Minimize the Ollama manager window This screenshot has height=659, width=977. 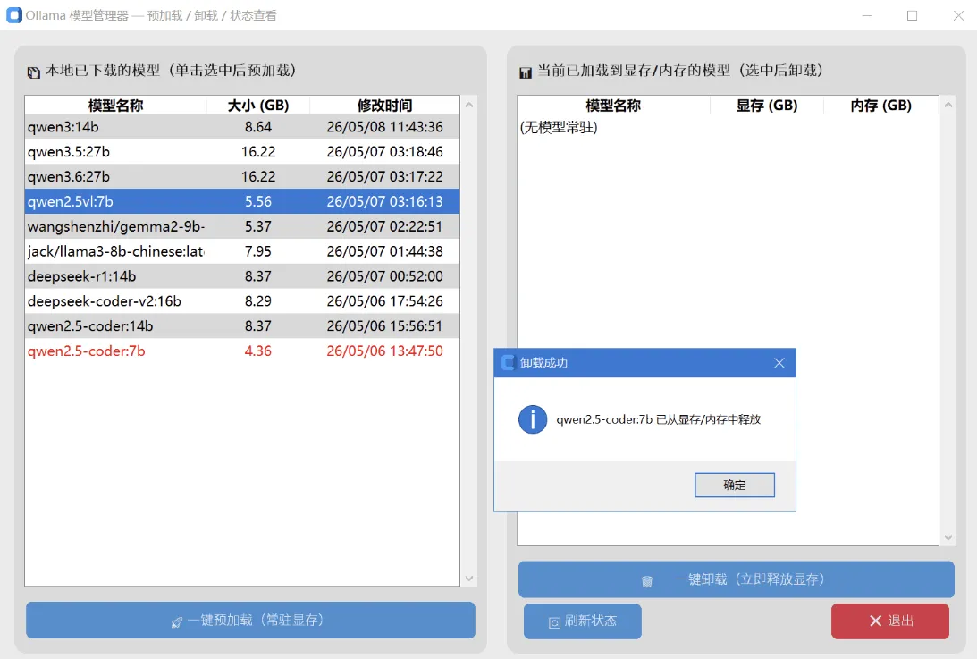pos(867,15)
